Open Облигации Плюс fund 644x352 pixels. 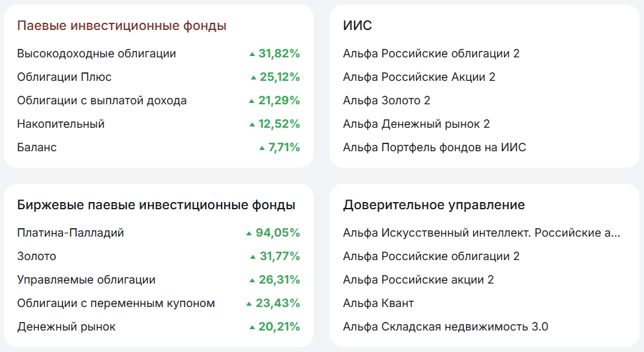[65, 77]
